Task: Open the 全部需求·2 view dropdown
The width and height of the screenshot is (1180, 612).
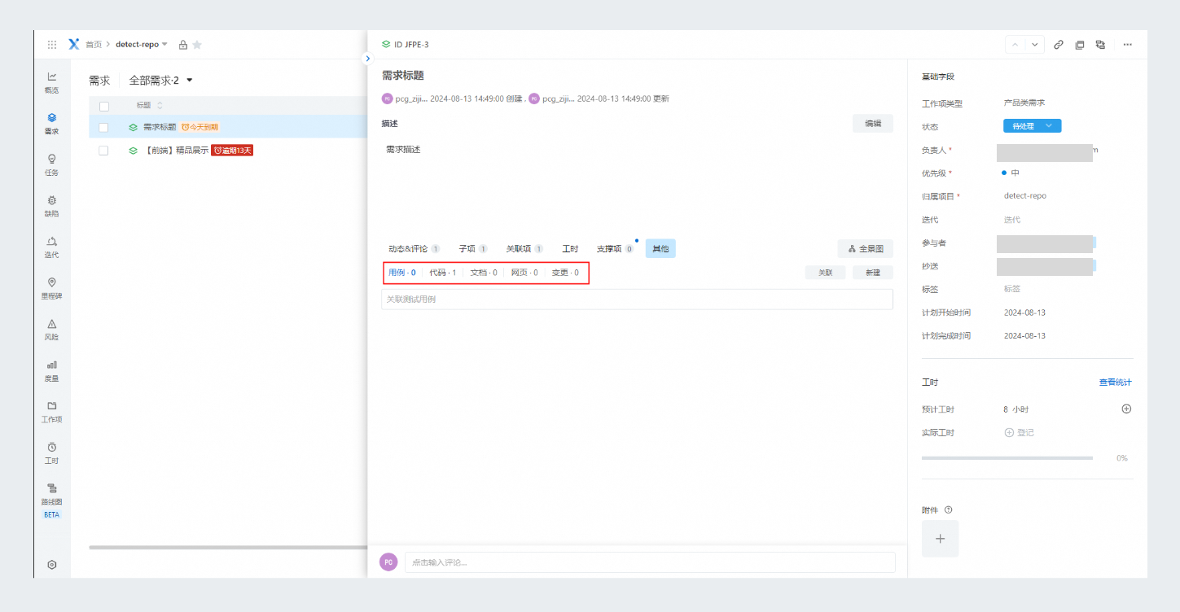Action: point(161,81)
